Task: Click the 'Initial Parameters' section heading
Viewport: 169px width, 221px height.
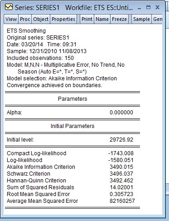Action: 72,126
